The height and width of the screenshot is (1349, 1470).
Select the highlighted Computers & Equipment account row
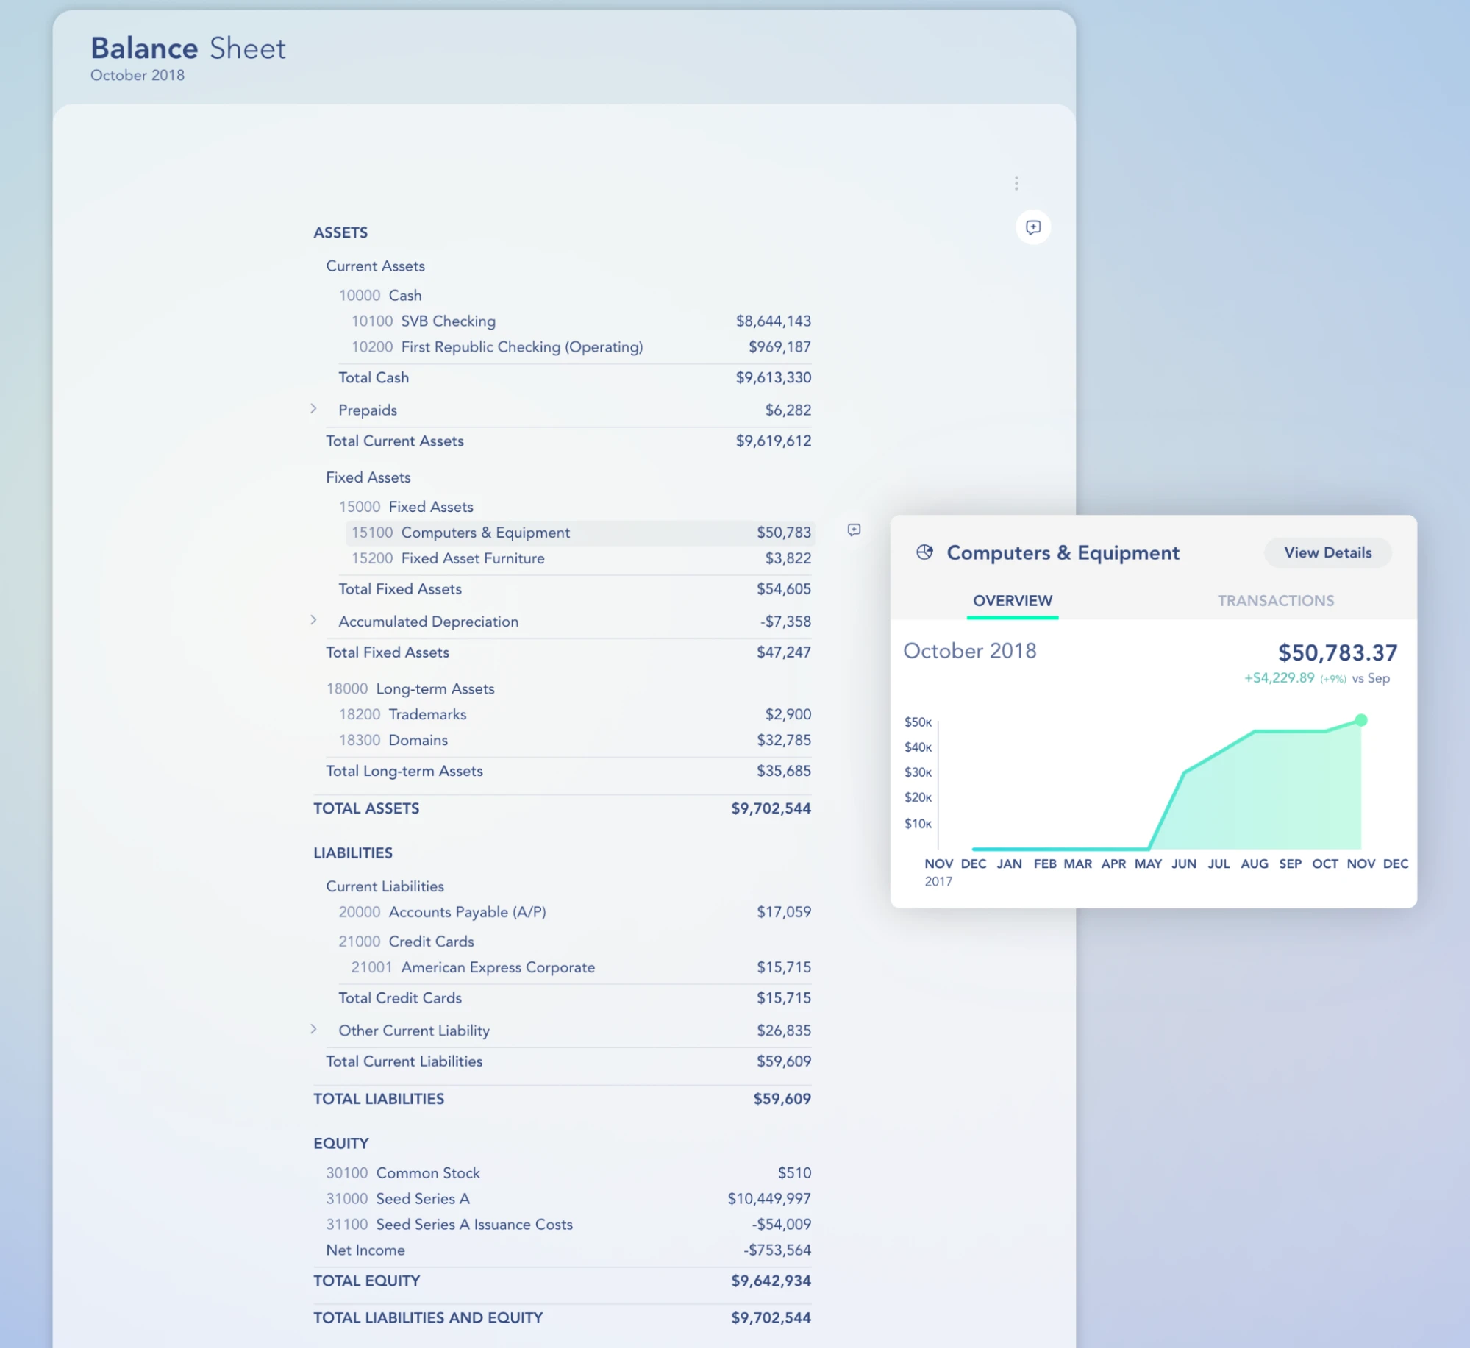[485, 532]
